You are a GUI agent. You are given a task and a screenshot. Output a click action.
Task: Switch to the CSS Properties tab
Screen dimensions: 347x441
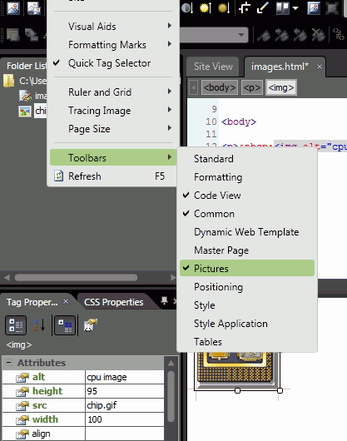point(114,302)
